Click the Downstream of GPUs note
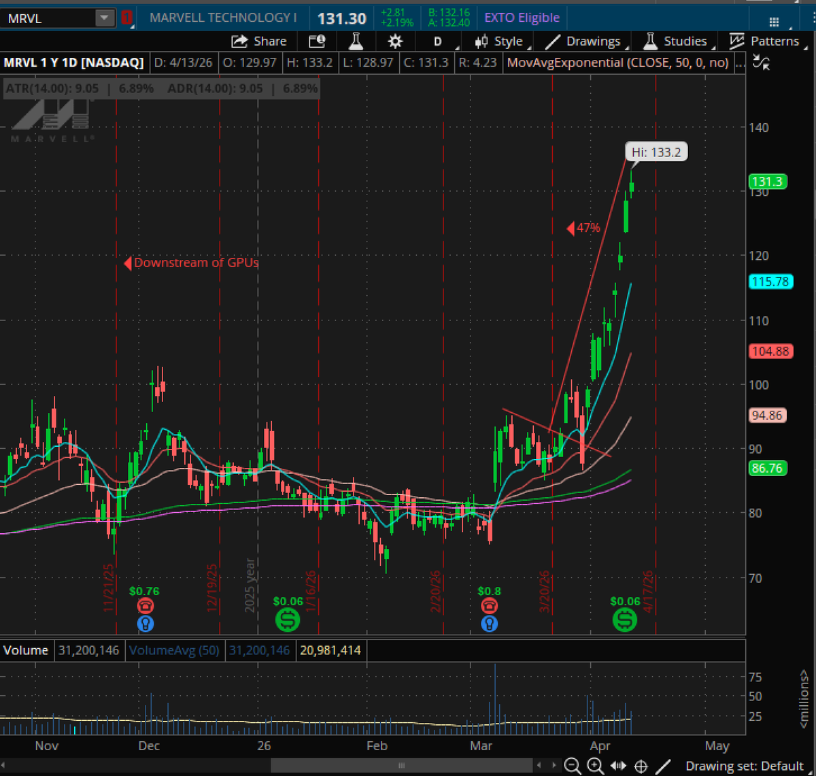Screen dimensions: 816x776 pos(191,263)
